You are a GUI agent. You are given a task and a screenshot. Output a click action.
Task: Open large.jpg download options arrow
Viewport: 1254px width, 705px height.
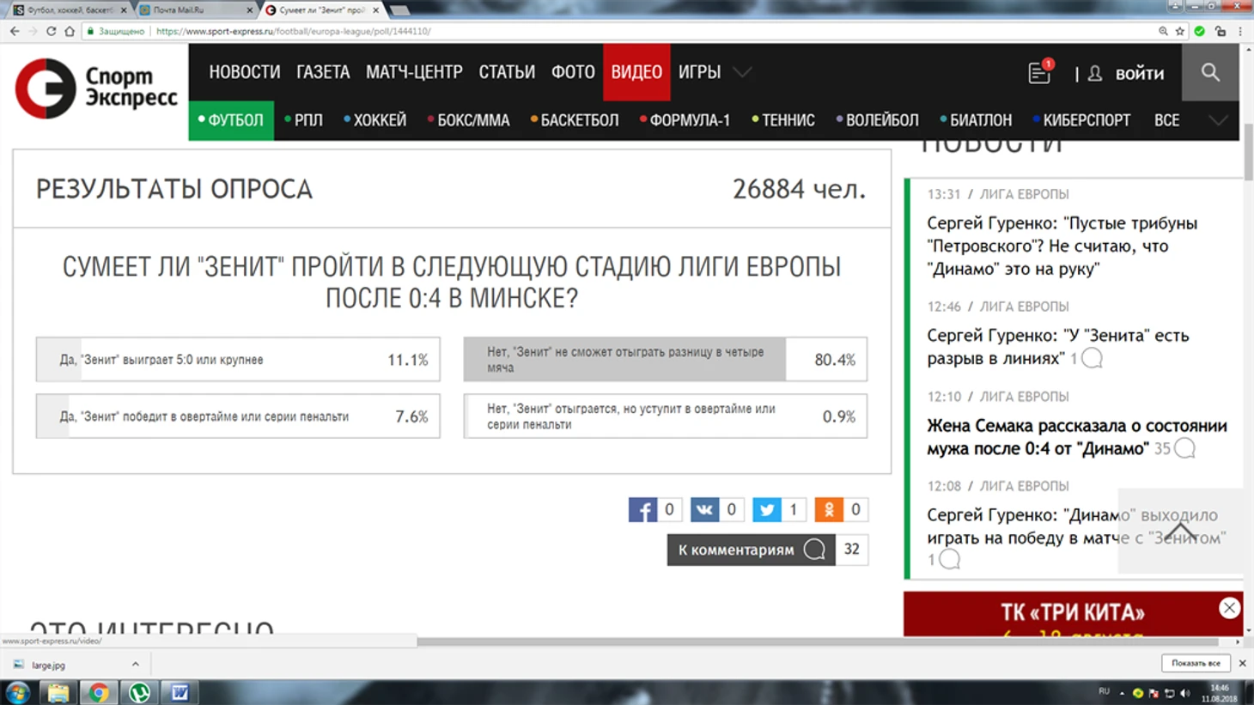coord(135,664)
